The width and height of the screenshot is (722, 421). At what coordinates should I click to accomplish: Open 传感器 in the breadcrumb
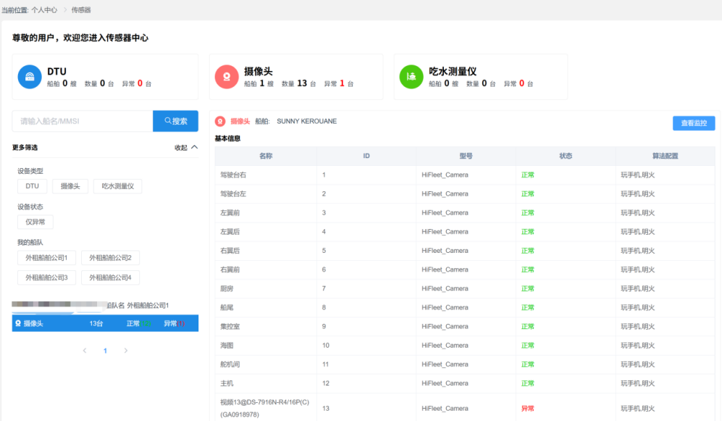tap(81, 10)
